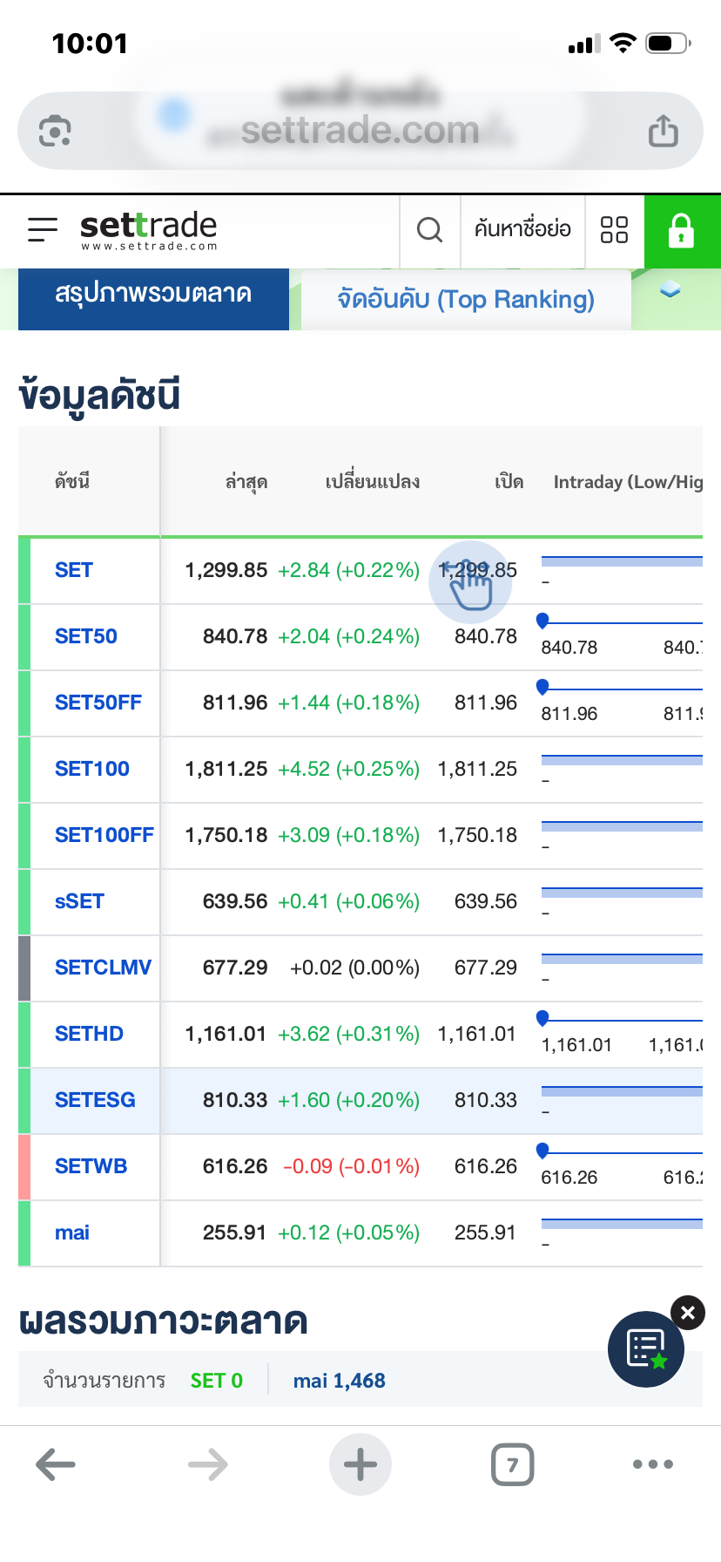Dismiss the floating widget with X
The height and width of the screenshot is (1562, 721).
[x=688, y=1313]
